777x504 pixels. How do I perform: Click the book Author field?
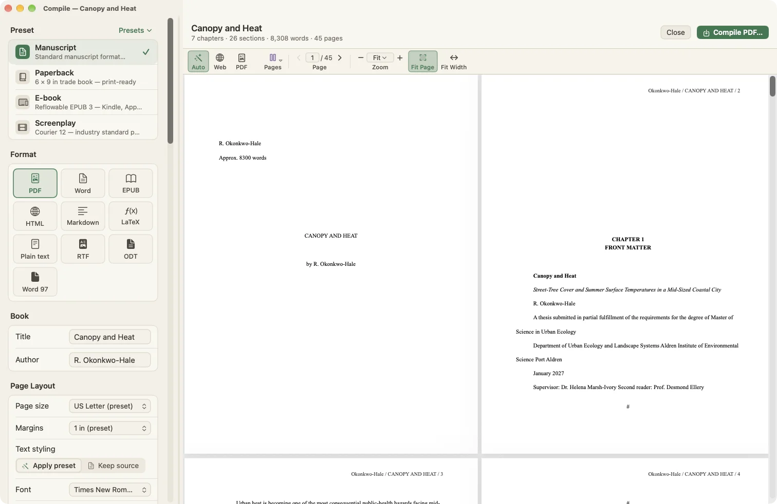point(109,360)
